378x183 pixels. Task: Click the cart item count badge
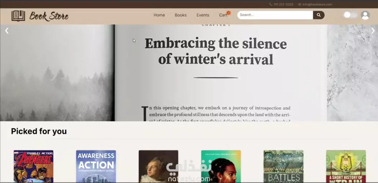pyautogui.click(x=228, y=13)
